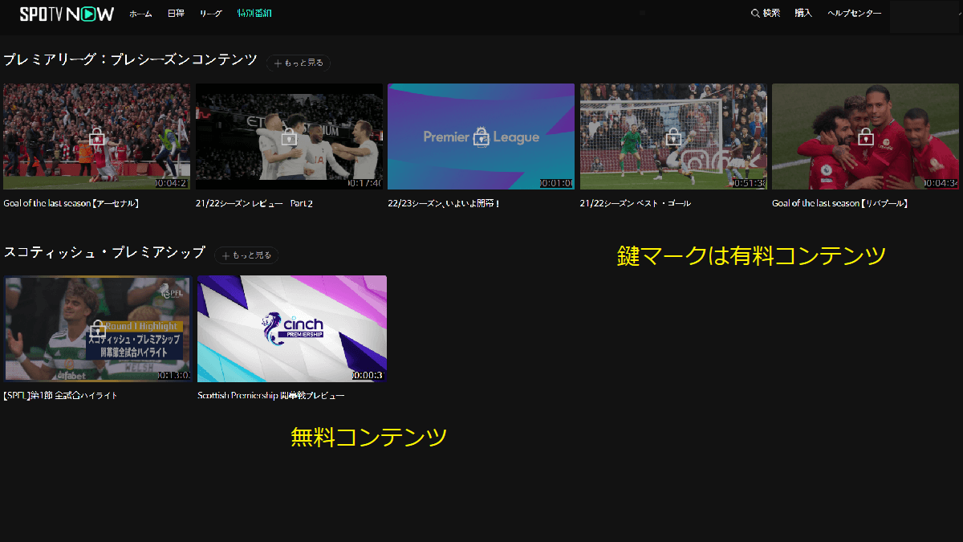Open the 特別番組 menu item
Image resolution: width=963 pixels, height=542 pixels.
pos(254,14)
